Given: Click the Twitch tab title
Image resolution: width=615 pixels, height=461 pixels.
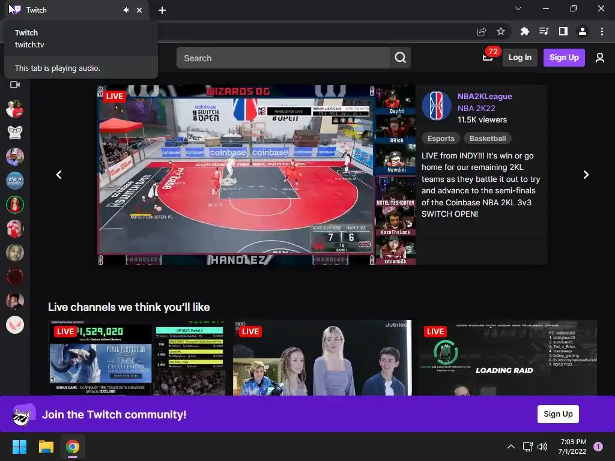Looking at the screenshot, I should pos(36,10).
